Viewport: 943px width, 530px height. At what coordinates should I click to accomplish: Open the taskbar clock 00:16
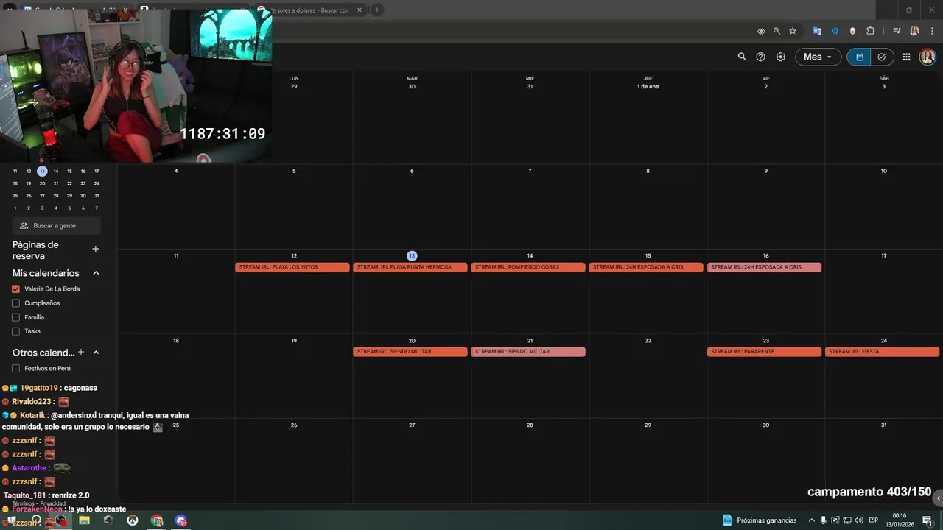pos(900,520)
